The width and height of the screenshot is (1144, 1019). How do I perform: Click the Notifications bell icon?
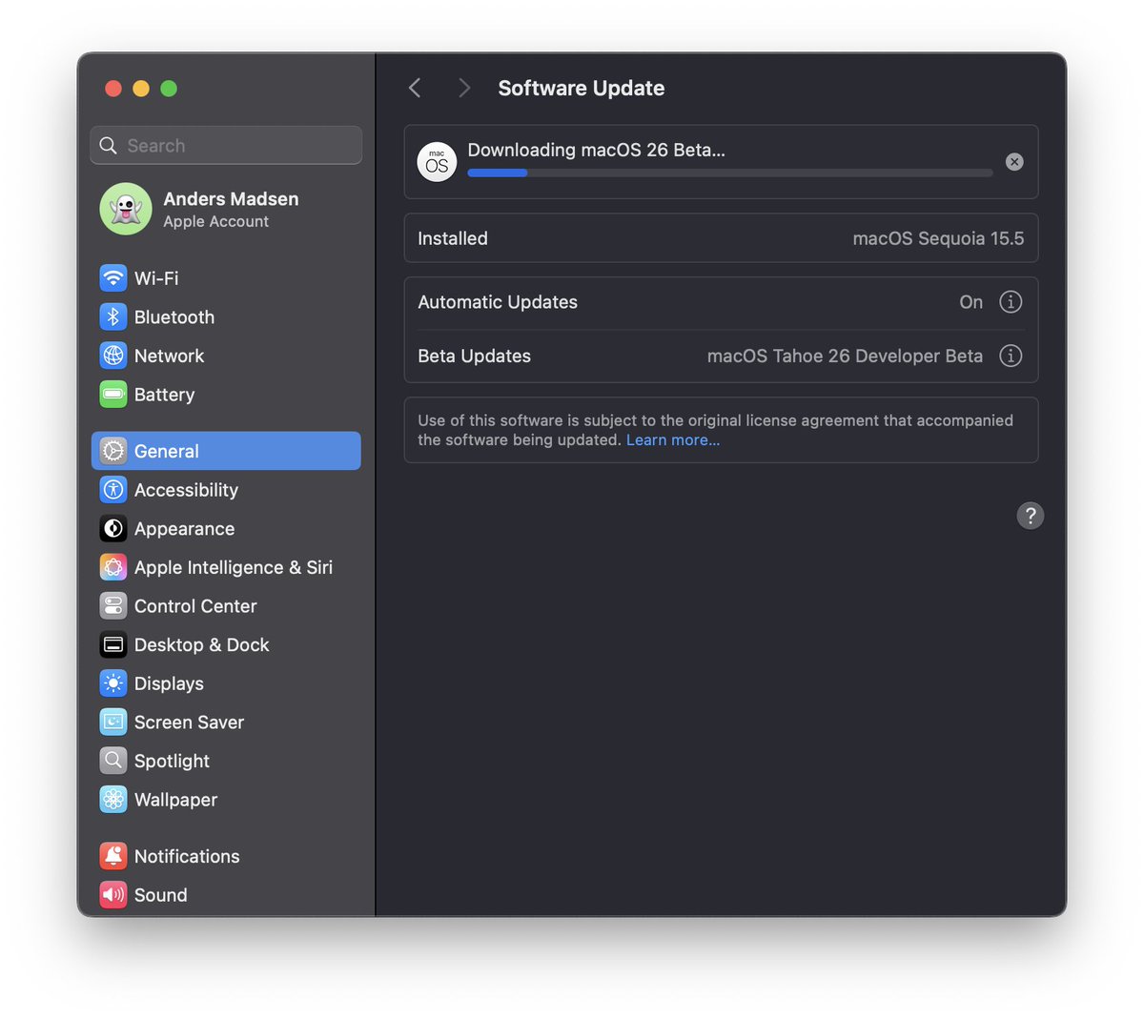coord(113,856)
